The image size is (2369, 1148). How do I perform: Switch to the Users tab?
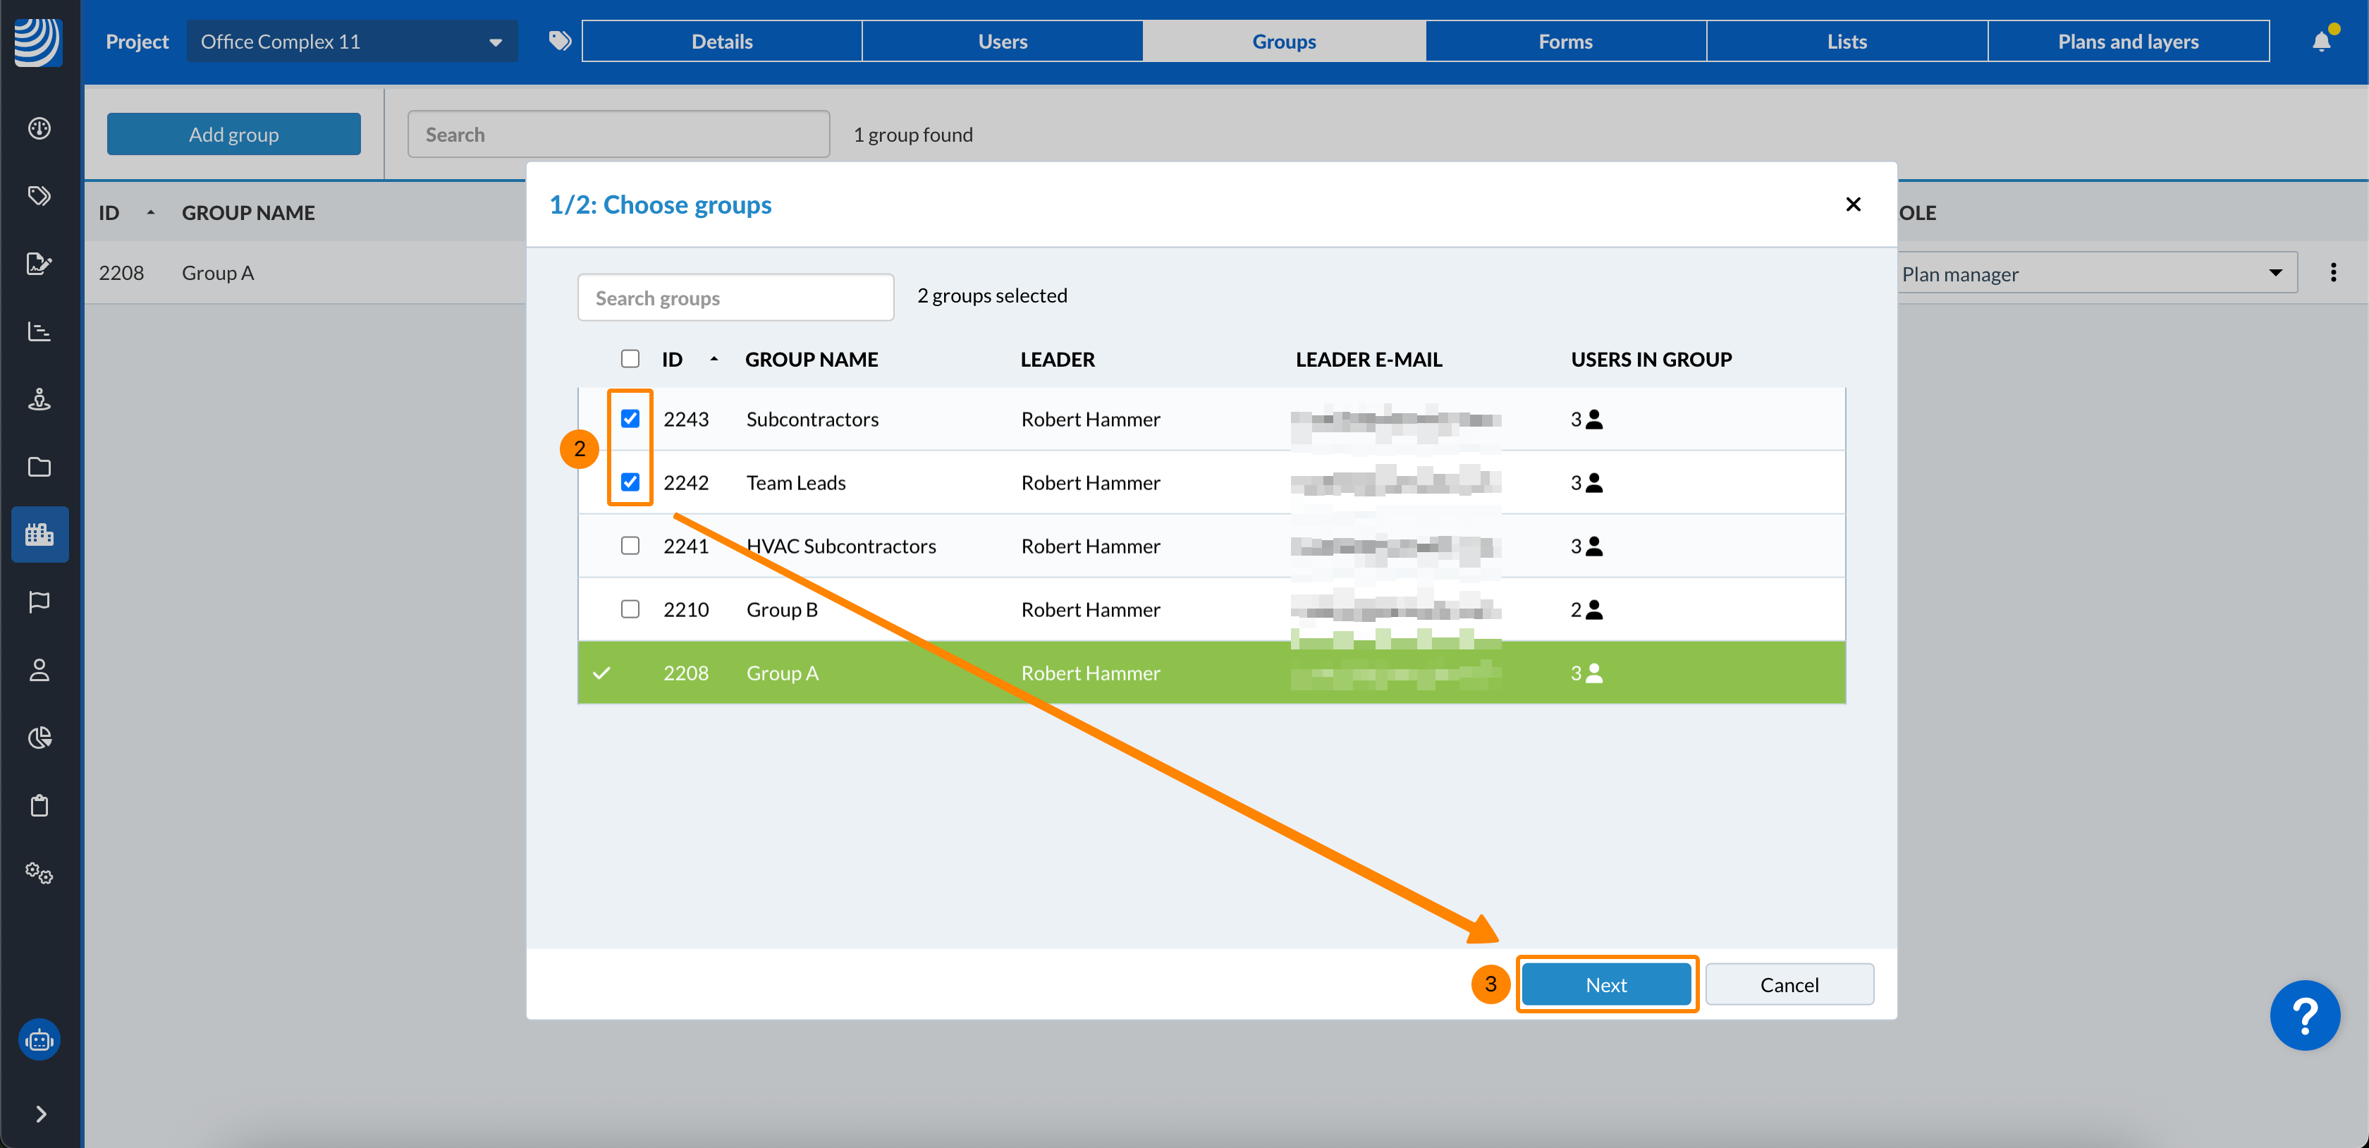tap(1001, 42)
